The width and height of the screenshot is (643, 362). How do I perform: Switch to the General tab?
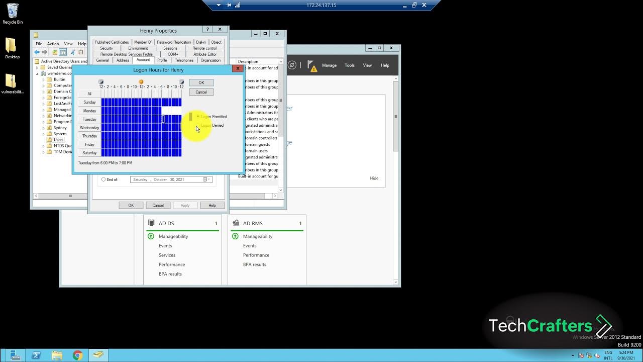pos(102,60)
